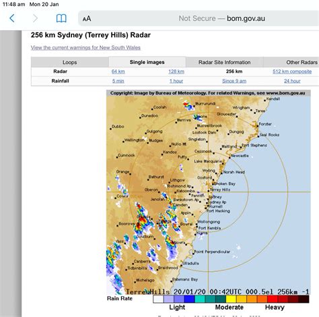Screen dimensions: 319x317
Task: Select the 256 km radar range
Action: click(x=234, y=71)
